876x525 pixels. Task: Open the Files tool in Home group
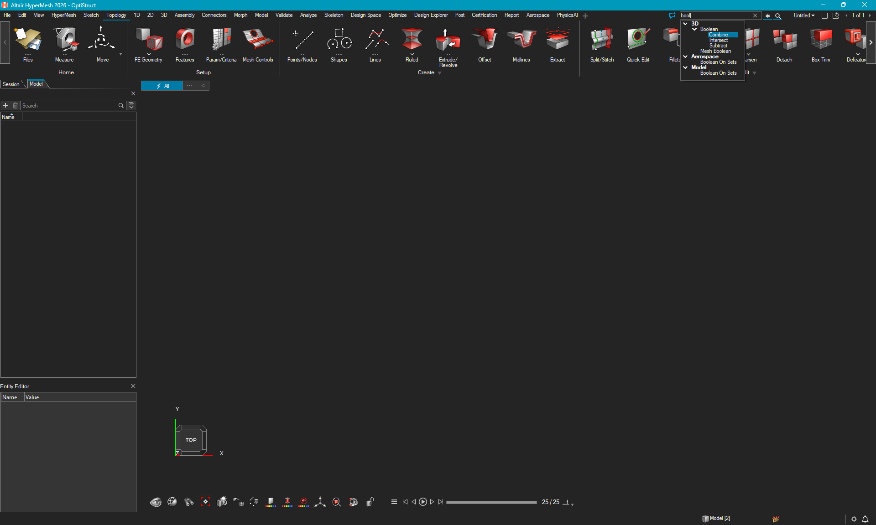(x=28, y=45)
